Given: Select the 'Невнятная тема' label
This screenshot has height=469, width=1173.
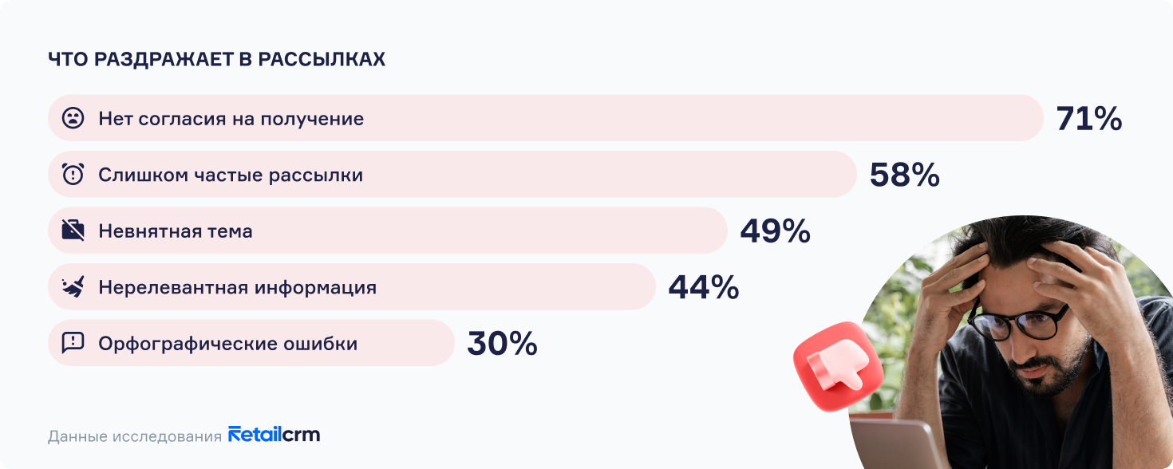Looking at the screenshot, I should 176,231.
